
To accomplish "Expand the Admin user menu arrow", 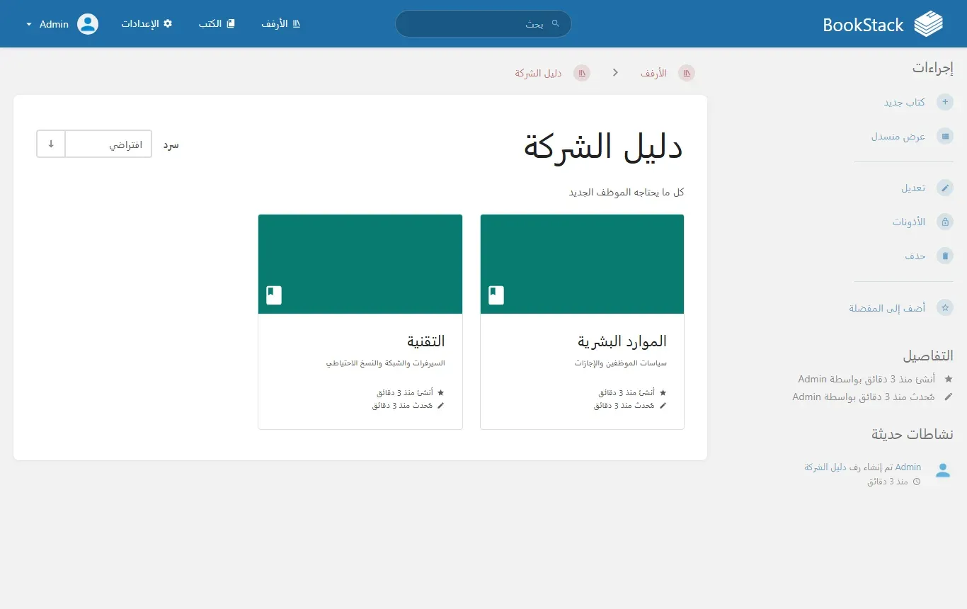I will pos(29,24).
